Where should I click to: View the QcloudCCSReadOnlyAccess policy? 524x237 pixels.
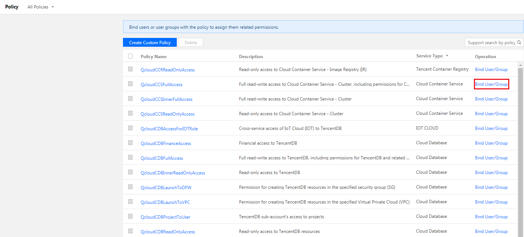168,114
